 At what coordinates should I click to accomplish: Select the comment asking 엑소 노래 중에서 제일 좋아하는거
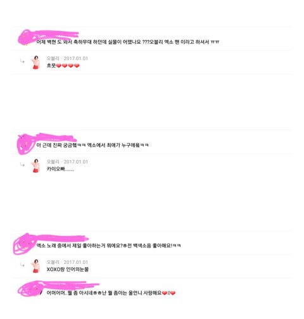coord(108,246)
